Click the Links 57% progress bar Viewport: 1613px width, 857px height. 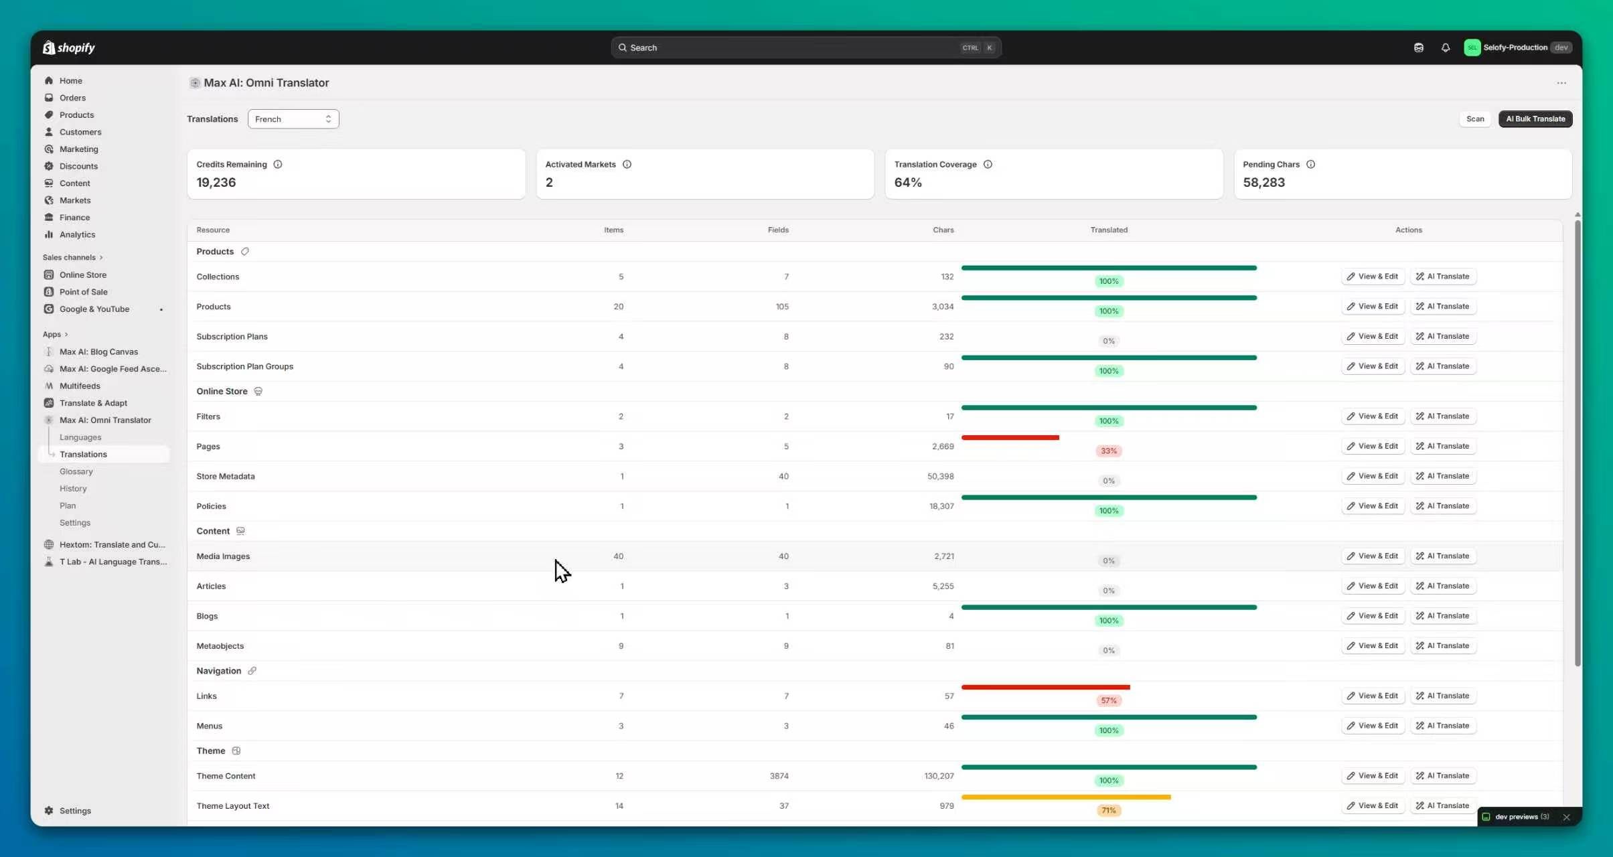tap(1045, 688)
